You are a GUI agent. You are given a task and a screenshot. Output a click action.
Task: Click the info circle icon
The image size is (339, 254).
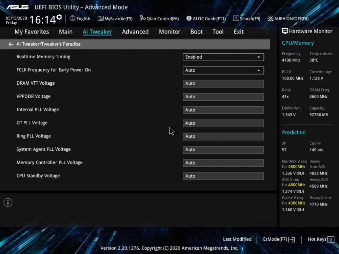point(8,203)
